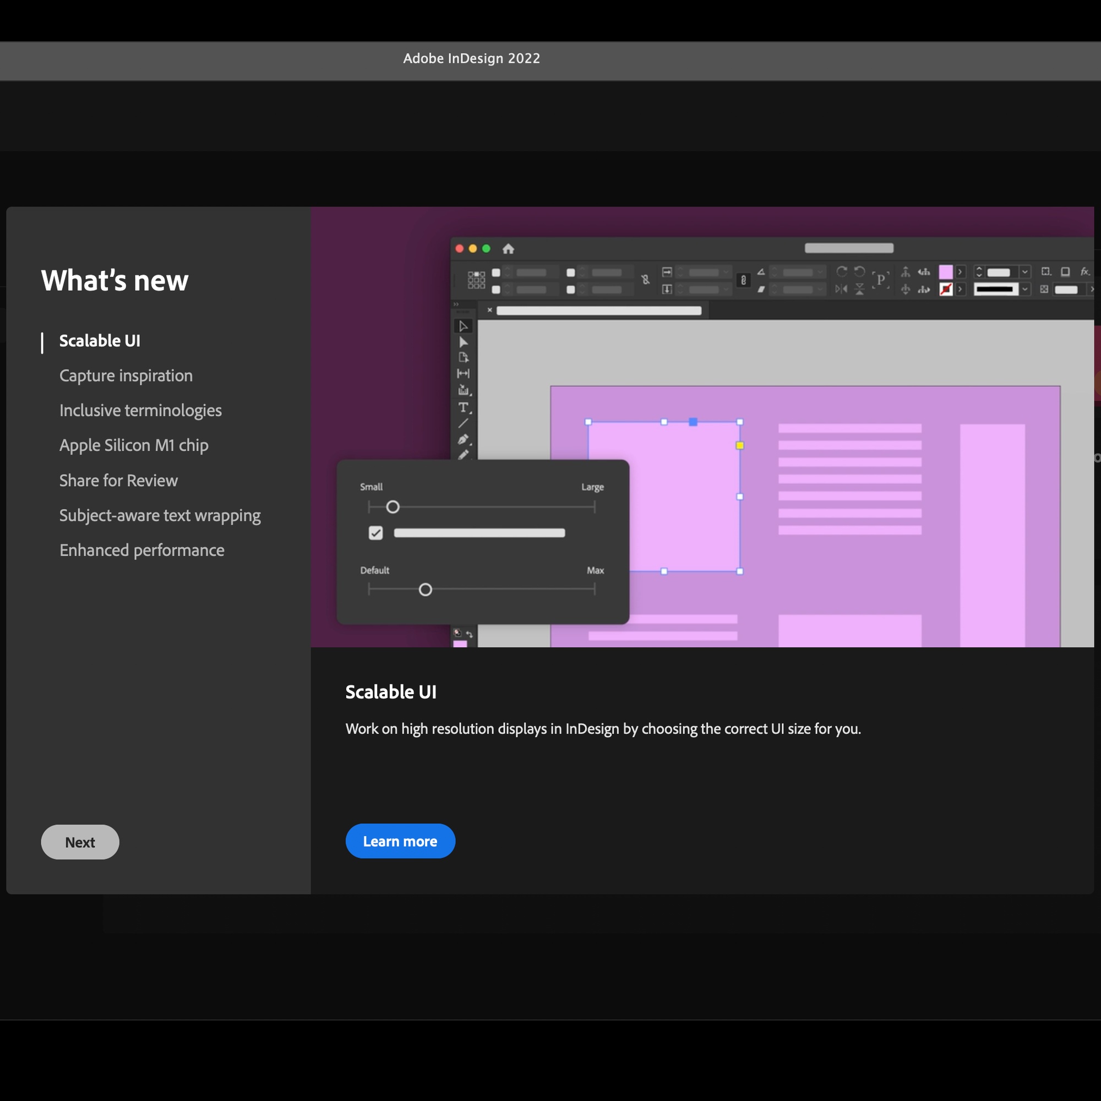Open the Capture inspiration feature
This screenshot has height=1101, width=1101.
[x=126, y=376]
